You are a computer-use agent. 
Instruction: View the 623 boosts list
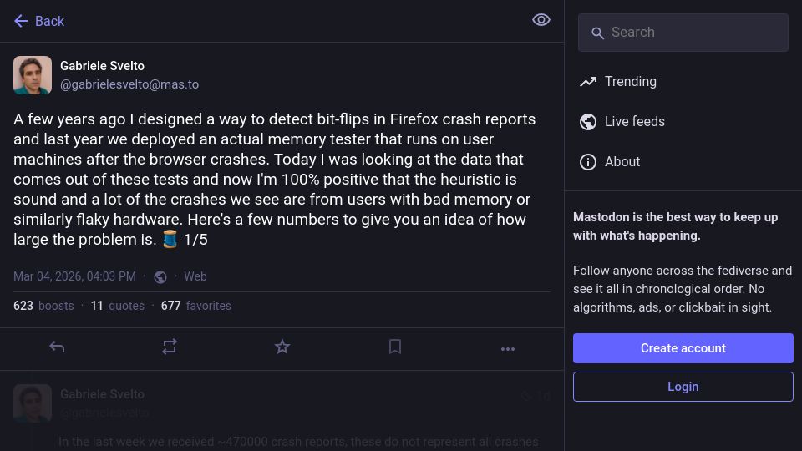pos(43,306)
